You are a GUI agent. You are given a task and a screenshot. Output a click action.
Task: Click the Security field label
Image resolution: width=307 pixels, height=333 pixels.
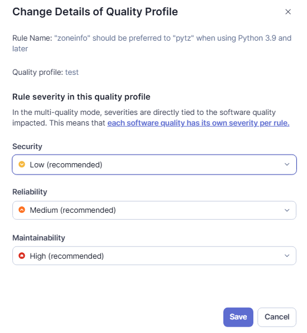click(x=27, y=147)
